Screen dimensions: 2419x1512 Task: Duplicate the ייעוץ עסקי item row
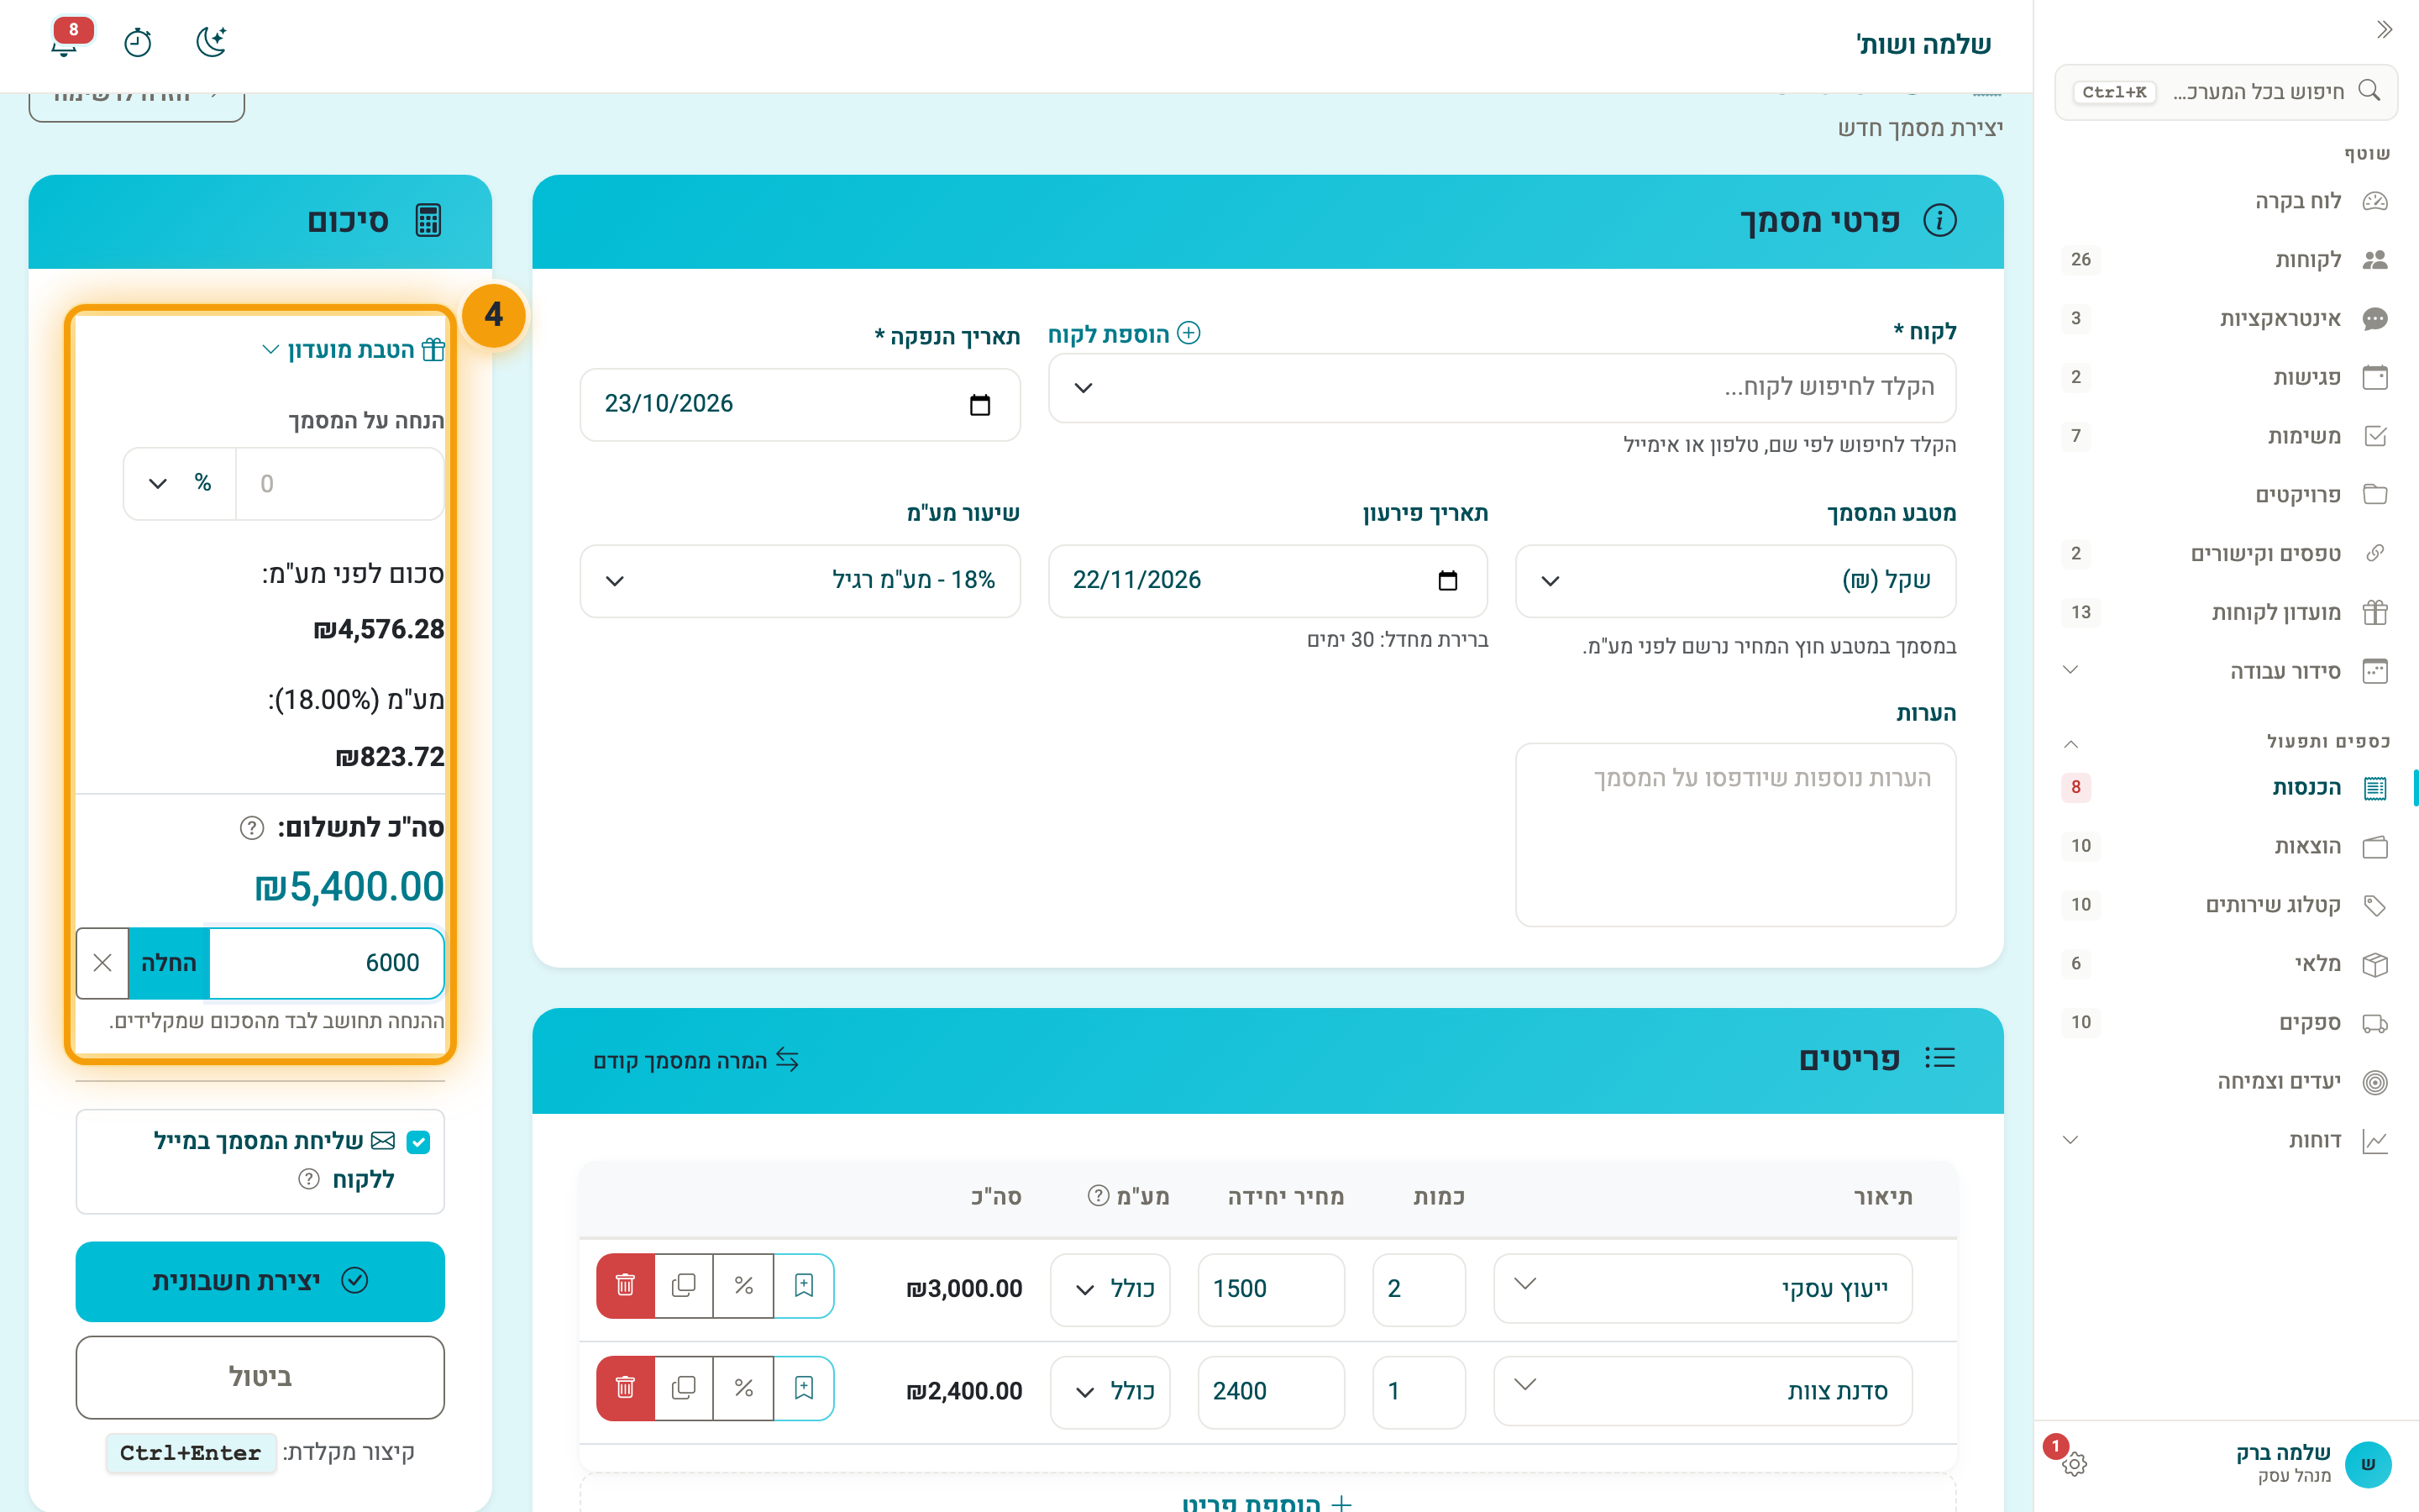click(684, 1286)
